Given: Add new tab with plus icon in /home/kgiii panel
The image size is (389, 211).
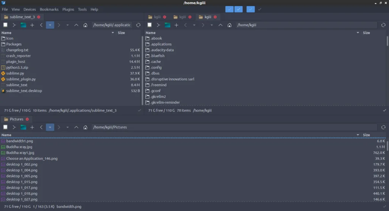Looking at the screenshot, I should point(176,25).
